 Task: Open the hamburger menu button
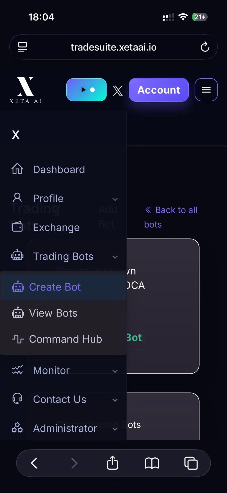pyautogui.click(x=206, y=90)
